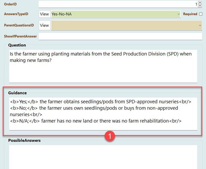
Task: Click inside the Question text box
Action: [103, 66]
